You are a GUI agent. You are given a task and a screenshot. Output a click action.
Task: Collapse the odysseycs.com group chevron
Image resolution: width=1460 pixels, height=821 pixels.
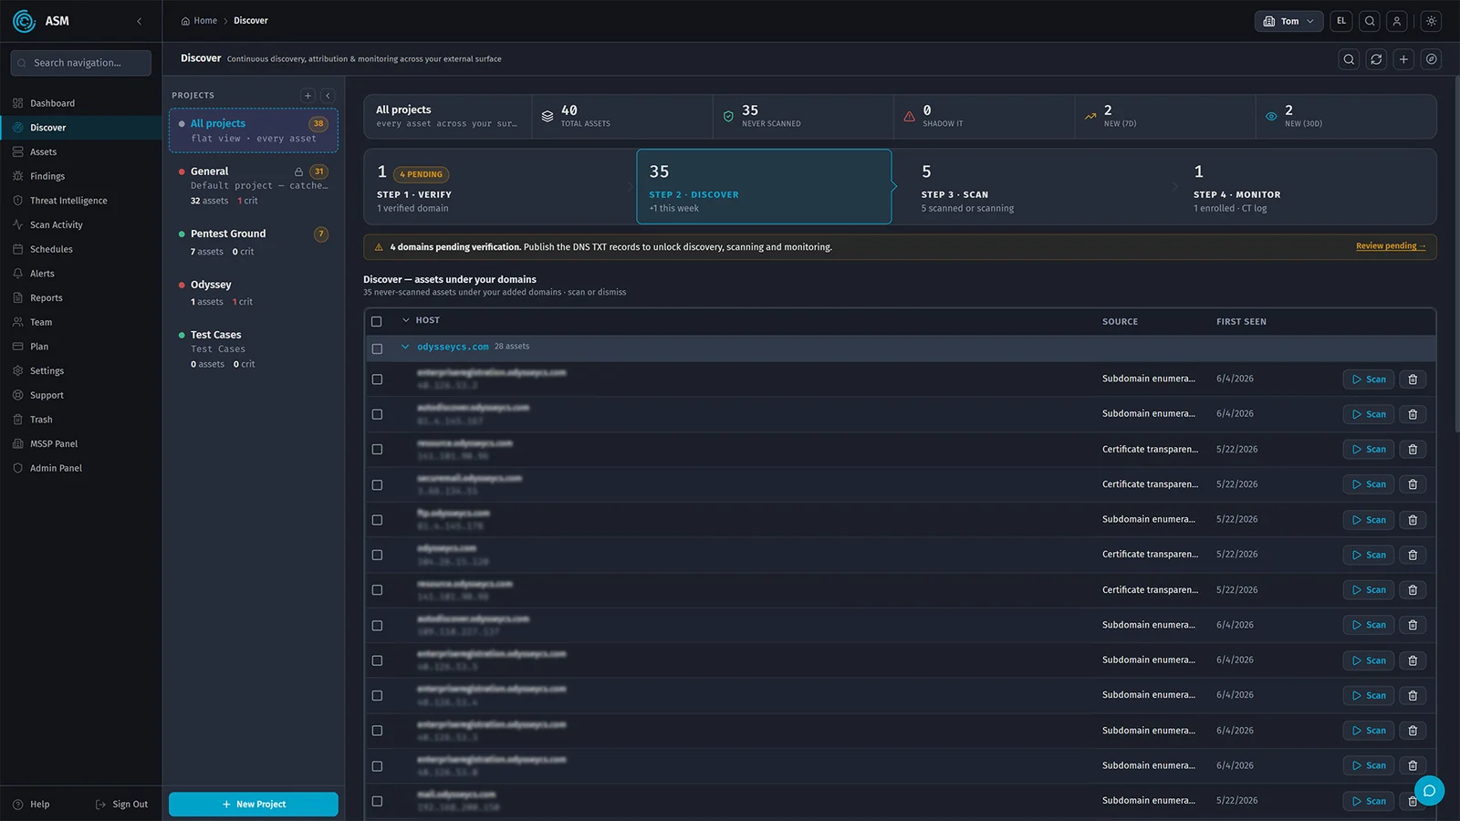point(405,347)
